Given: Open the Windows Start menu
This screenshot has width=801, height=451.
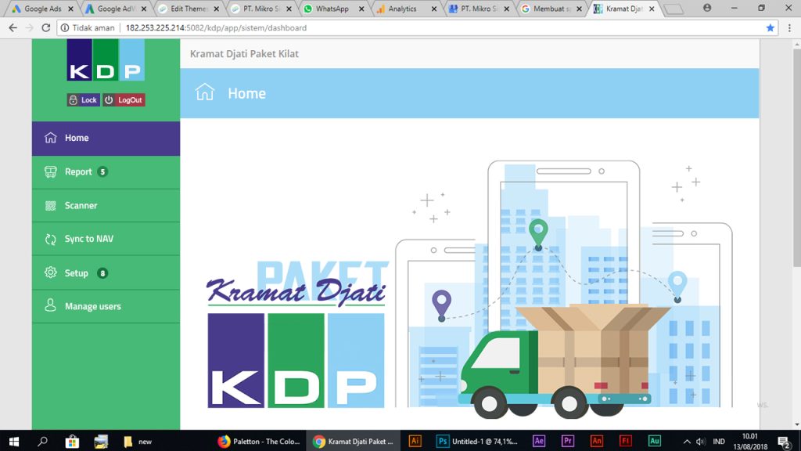Looking at the screenshot, I should pos(14,441).
